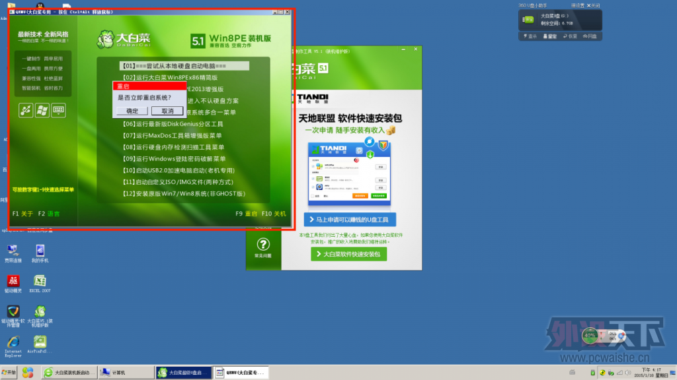Select entry 11 custom ISO/IMG boot
Viewport: 677px width, 380px height.
(178, 182)
